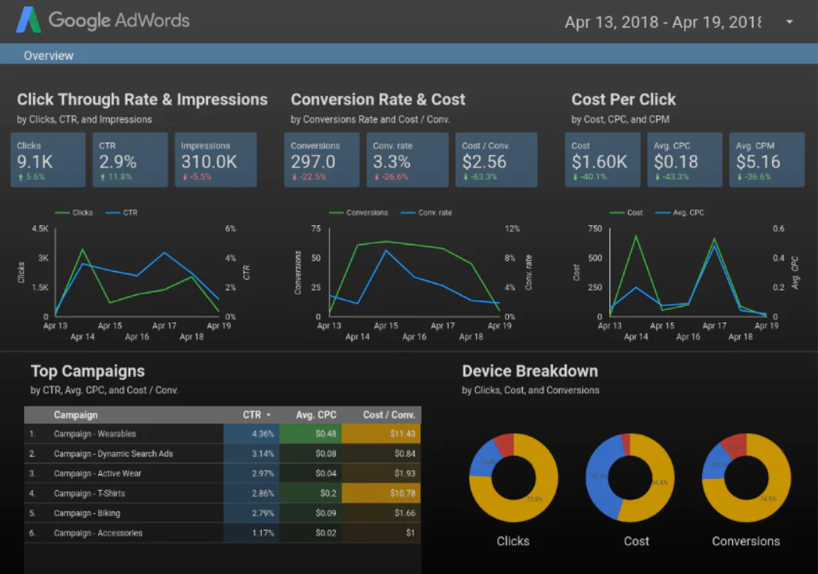
Task: Open the date range dropdown arrow
Action: 789,22
